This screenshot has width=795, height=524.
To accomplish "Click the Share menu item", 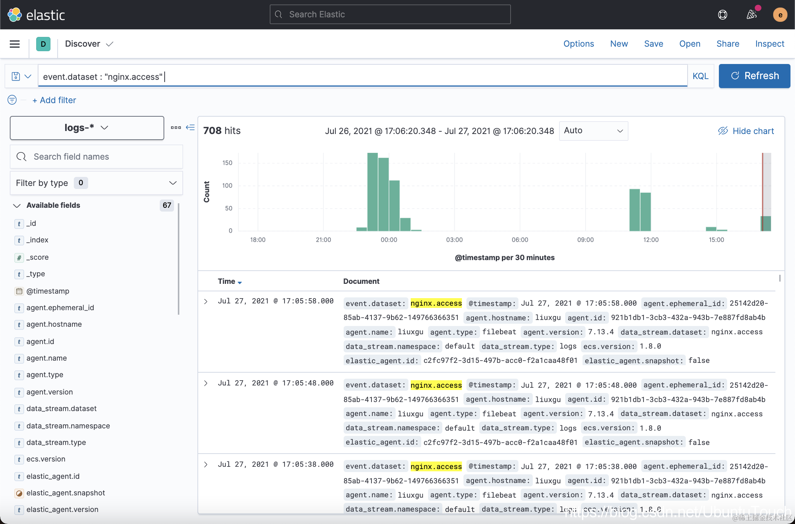I will (728, 44).
